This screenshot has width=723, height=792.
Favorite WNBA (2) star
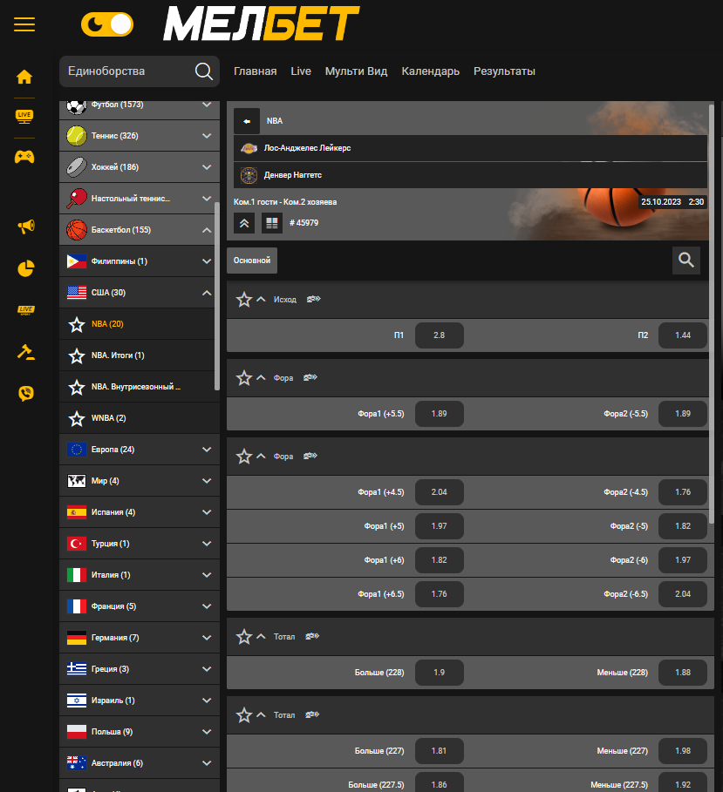pos(77,418)
